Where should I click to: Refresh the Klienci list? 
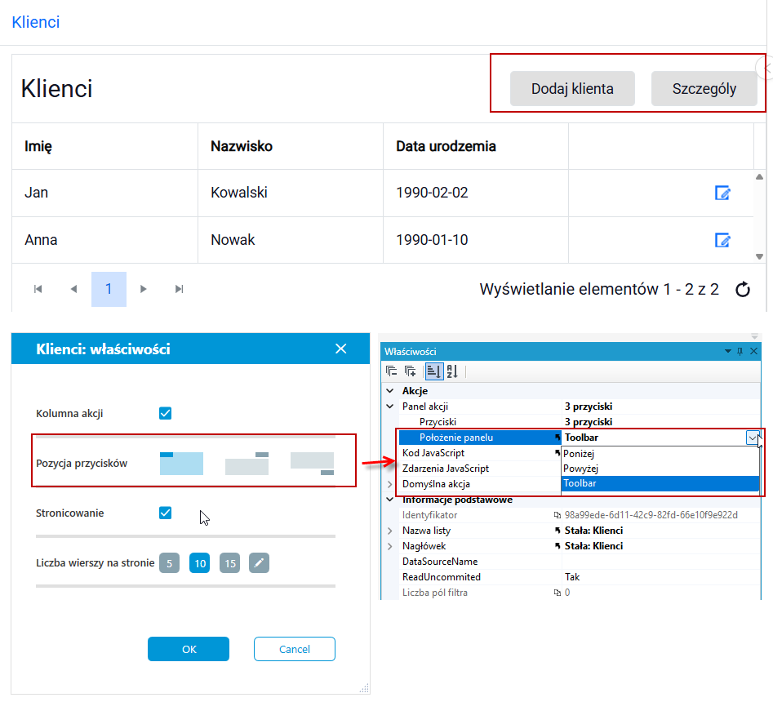[x=743, y=290]
